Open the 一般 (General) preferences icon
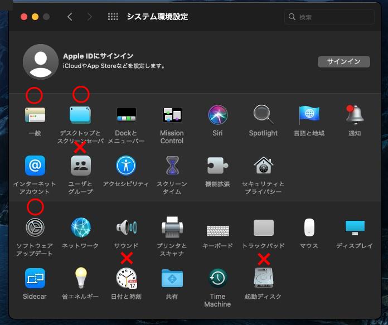This screenshot has width=388, height=325. pos(35,115)
